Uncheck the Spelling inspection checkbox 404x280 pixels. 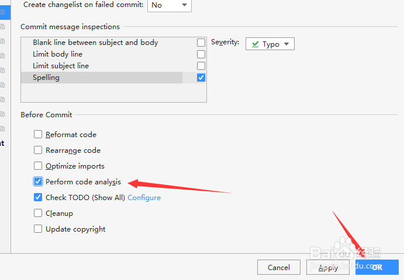(x=201, y=78)
